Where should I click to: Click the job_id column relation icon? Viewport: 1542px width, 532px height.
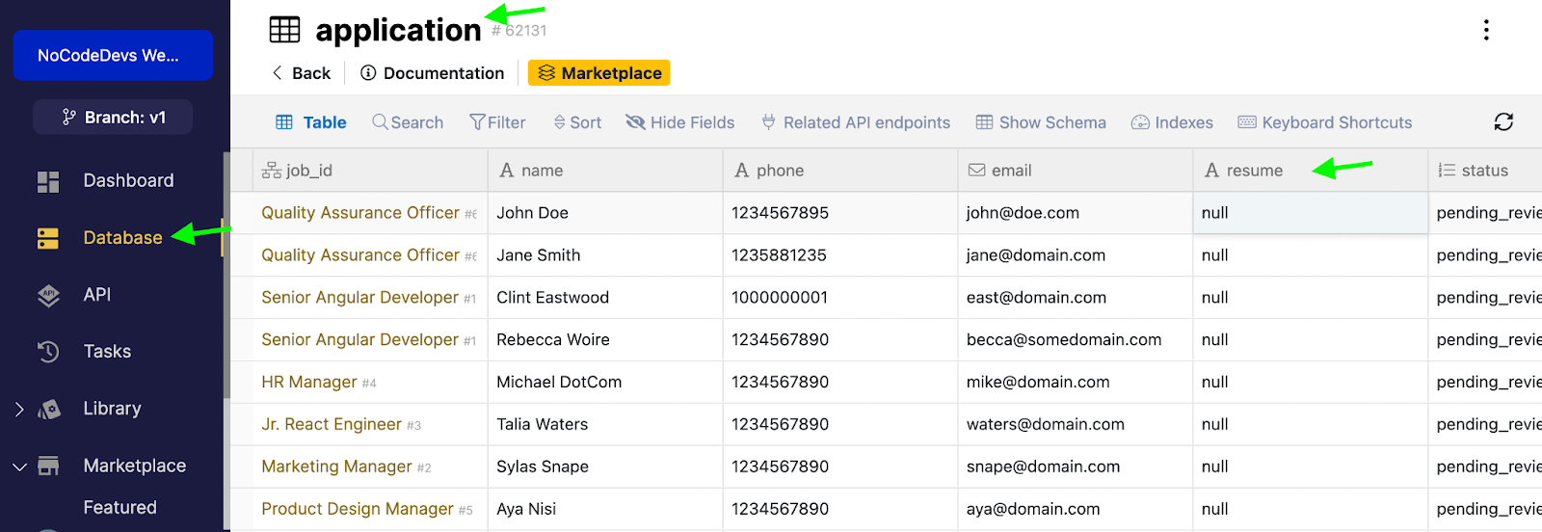click(x=272, y=171)
